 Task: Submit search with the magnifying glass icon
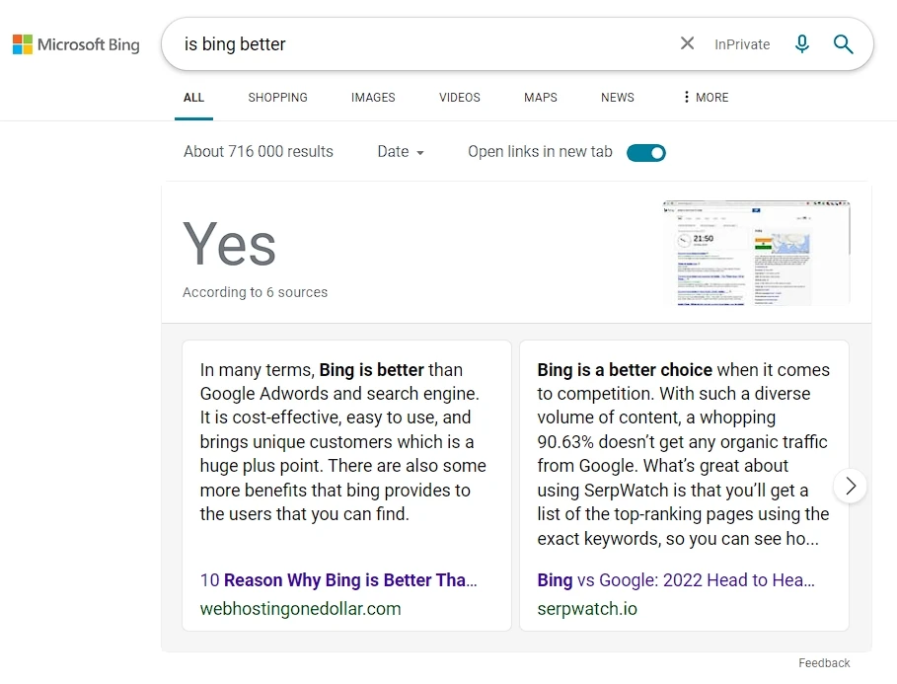(843, 43)
